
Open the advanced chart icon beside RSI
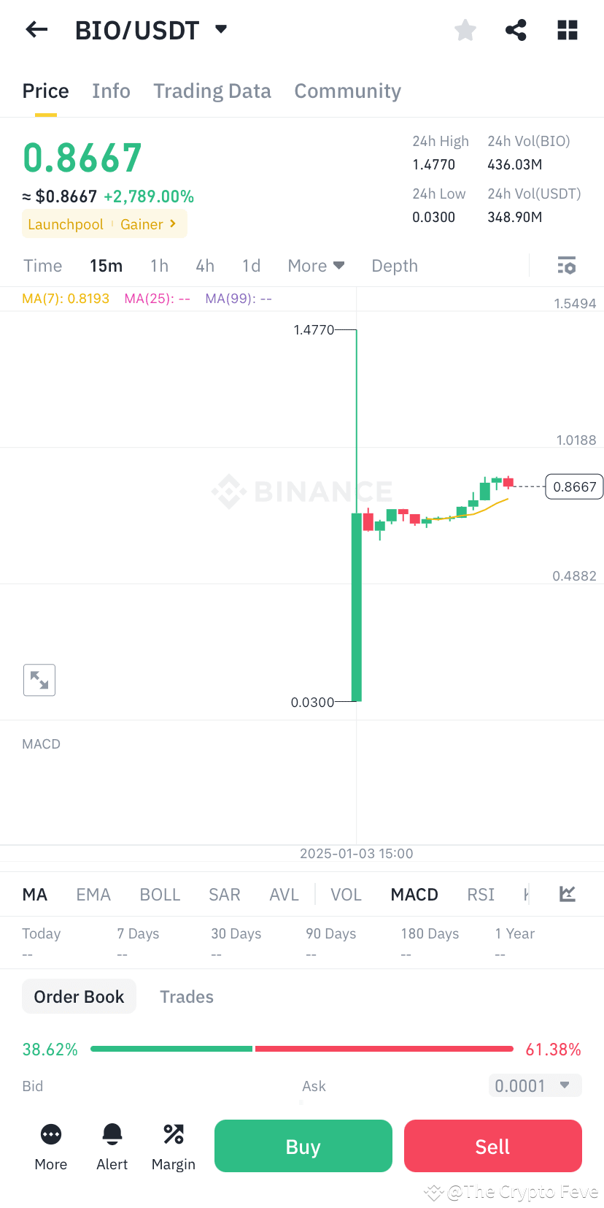click(567, 893)
